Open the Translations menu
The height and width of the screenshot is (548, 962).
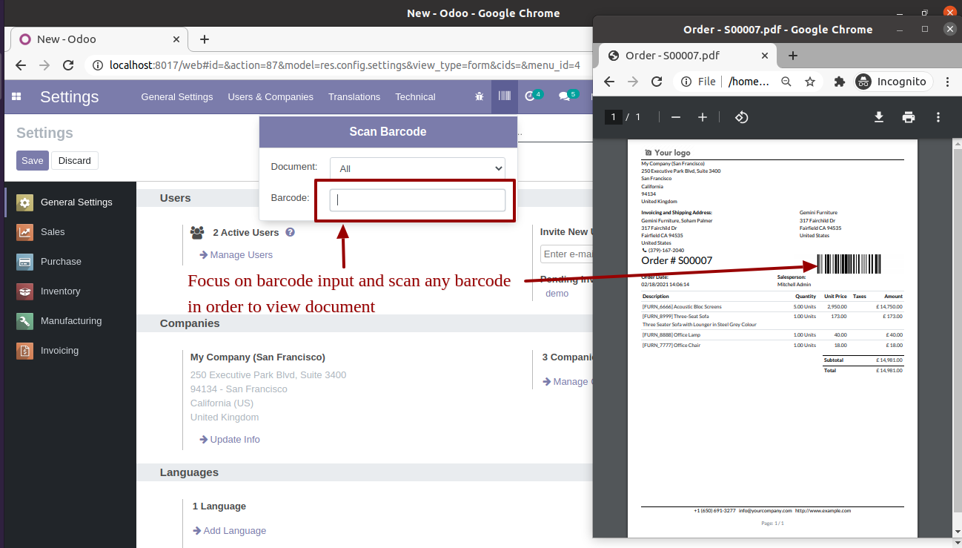click(354, 97)
